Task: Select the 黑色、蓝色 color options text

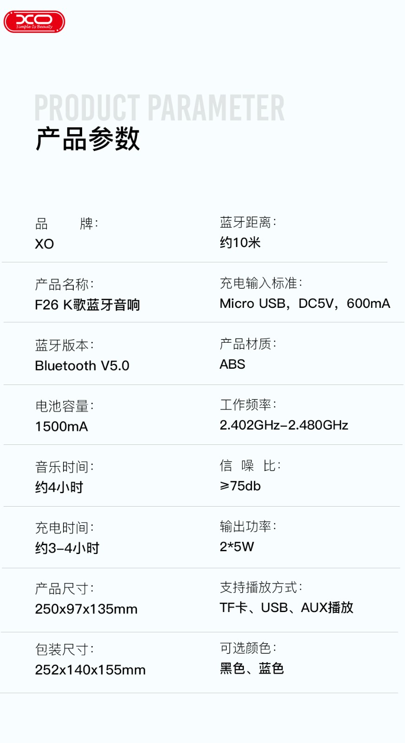Action: point(252,668)
